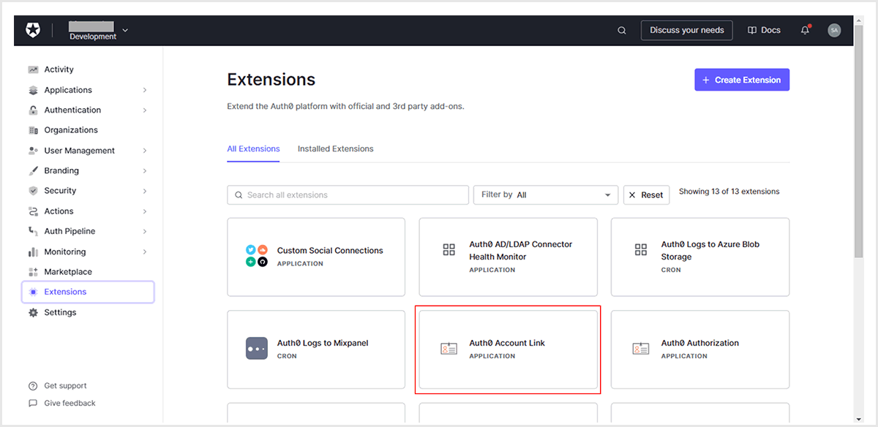The height and width of the screenshot is (427, 878).
Task: Open the Auth0 Logs to Mixpanel title
Action: click(x=323, y=343)
